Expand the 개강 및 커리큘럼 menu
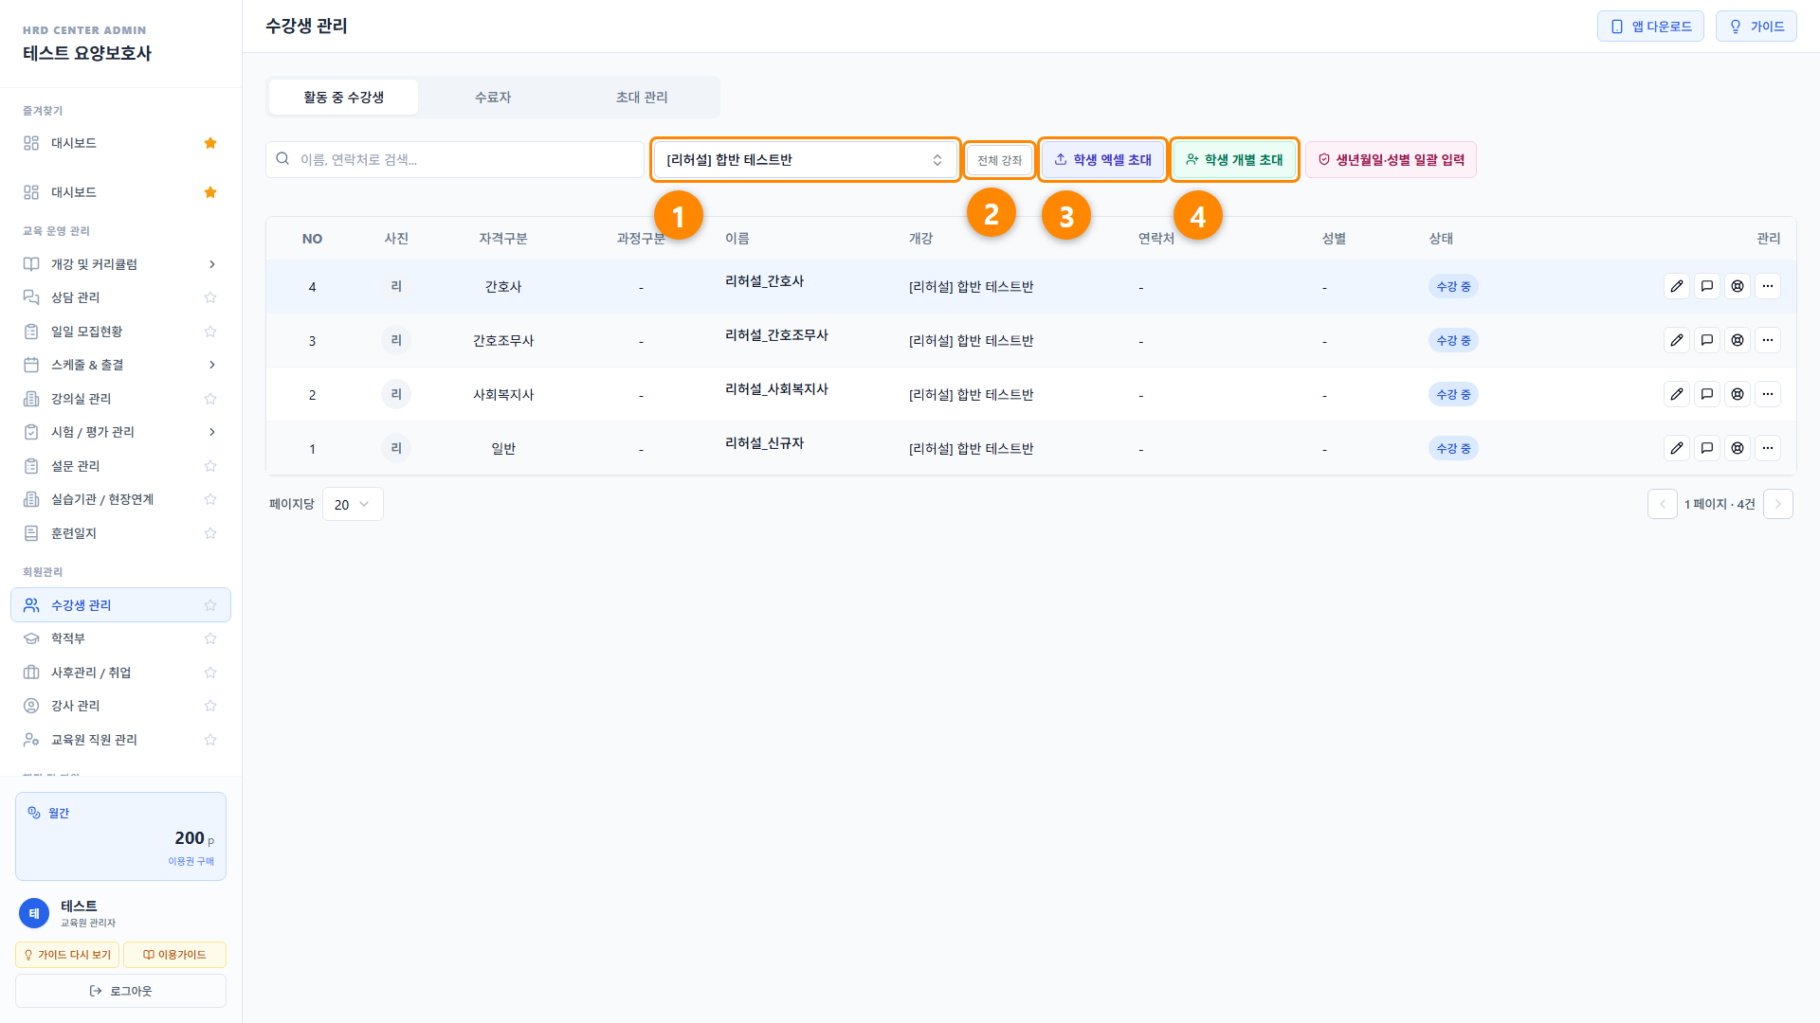This screenshot has height=1023, width=1820. 120,264
